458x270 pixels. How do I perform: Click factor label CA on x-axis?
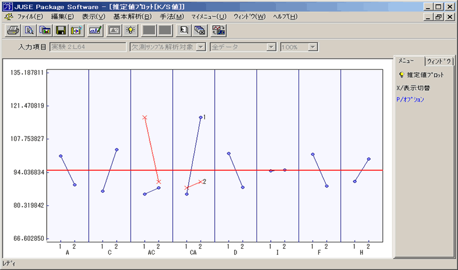[x=194, y=252]
